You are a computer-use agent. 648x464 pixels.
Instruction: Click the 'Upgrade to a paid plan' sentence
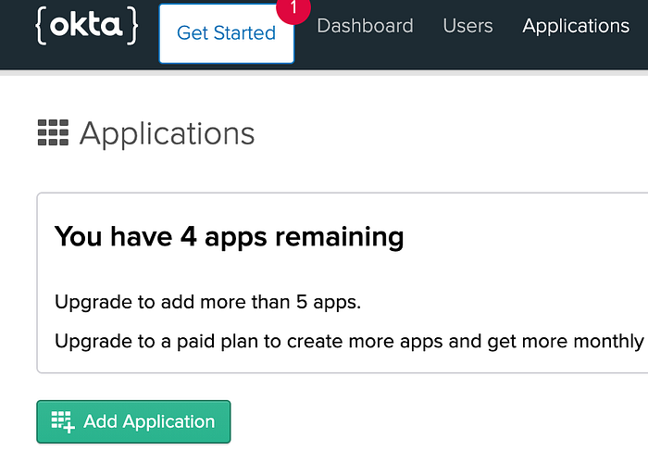click(x=349, y=342)
